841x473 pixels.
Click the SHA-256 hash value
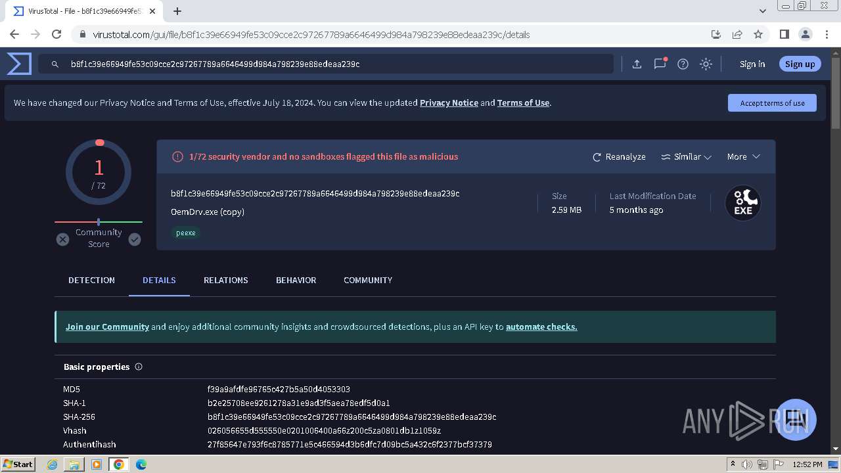pos(352,417)
